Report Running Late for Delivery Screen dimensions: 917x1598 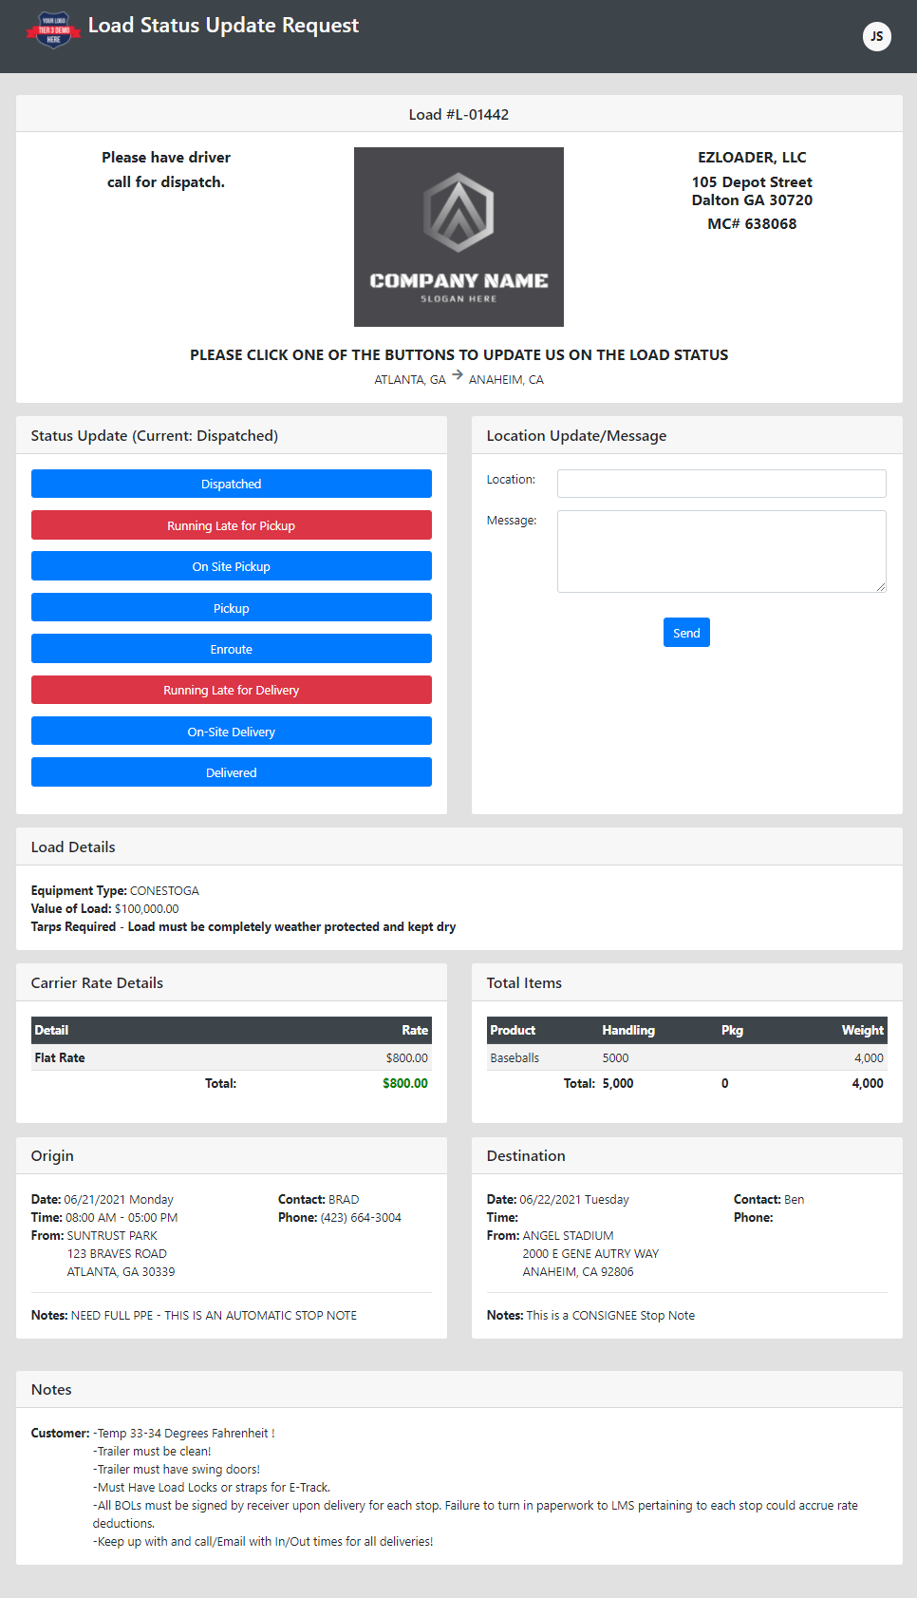[x=231, y=690]
